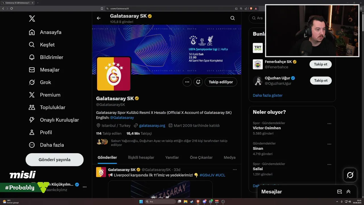Go back using the profile header arrow
Screen dimensions: 364x205
point(99,18)
